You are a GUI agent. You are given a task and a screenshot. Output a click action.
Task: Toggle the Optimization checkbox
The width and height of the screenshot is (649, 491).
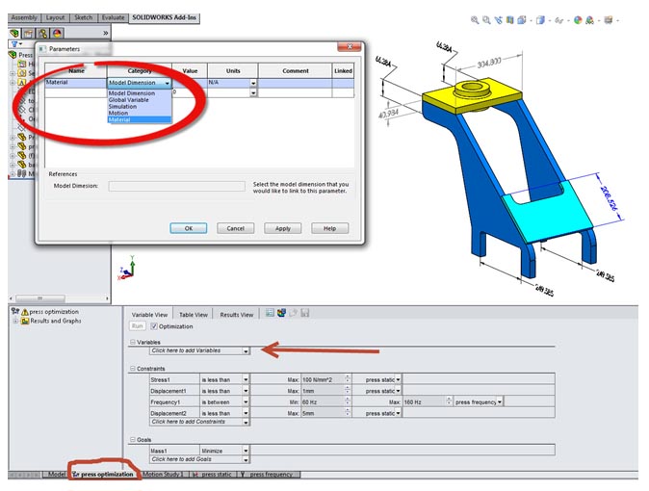click(x=154, y=326)
